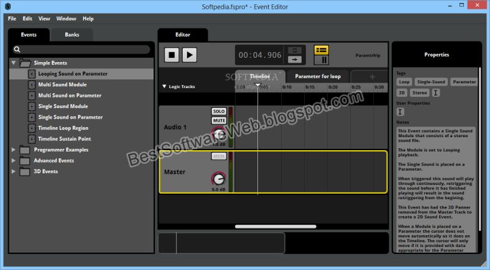Expand the Programmer Examples folder
The width and height of the screenshot is (490, 270).
(x=14, y=150)
